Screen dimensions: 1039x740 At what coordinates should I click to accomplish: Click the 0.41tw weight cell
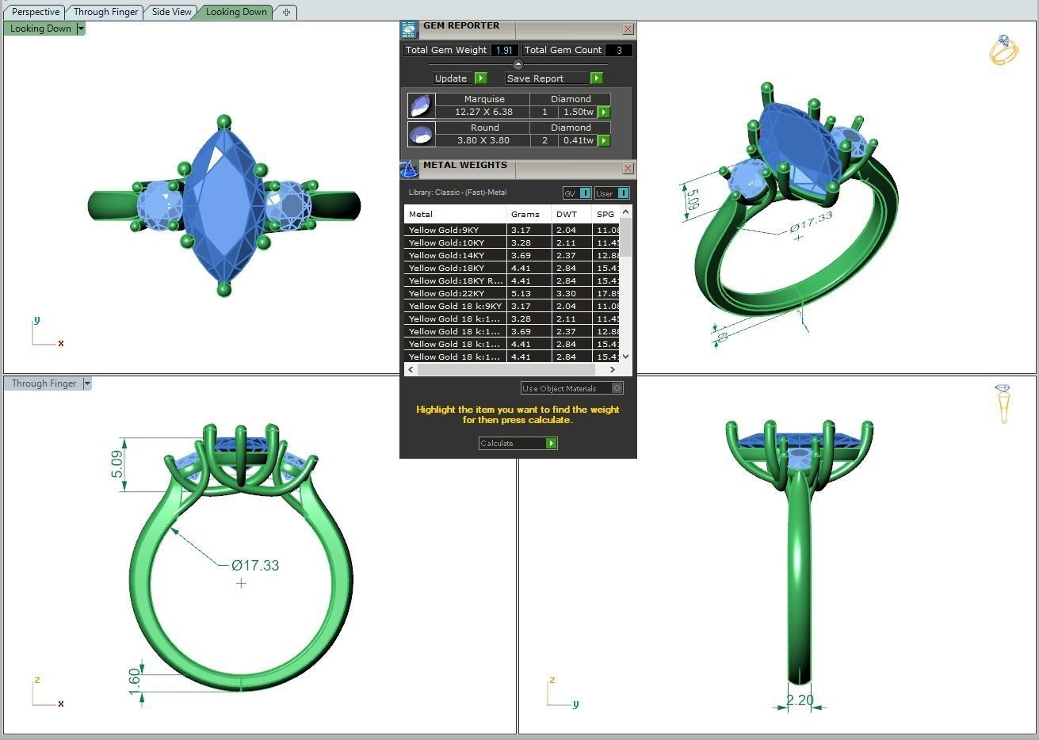(578, 140)
